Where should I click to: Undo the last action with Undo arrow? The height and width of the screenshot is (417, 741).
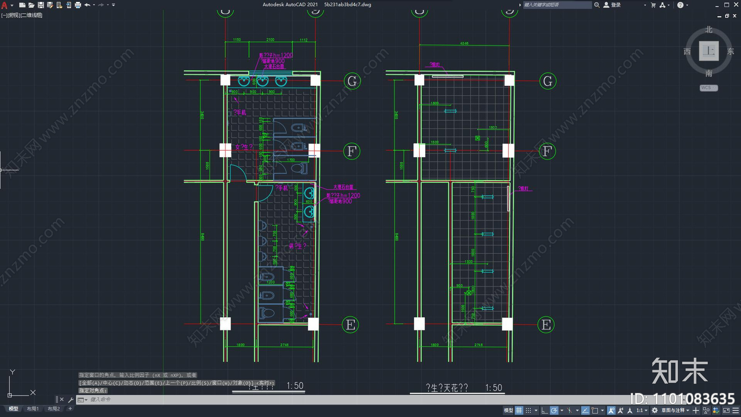[87, 5]
